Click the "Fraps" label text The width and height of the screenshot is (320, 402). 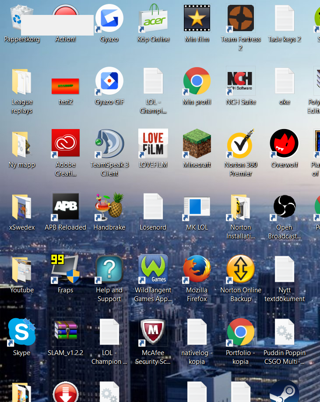[66, 290]
